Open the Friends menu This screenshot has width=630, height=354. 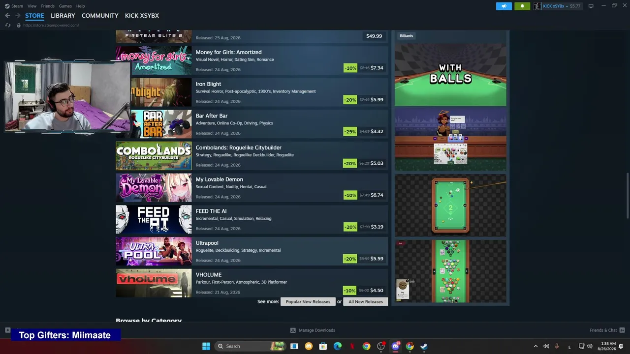pos(48,6)
